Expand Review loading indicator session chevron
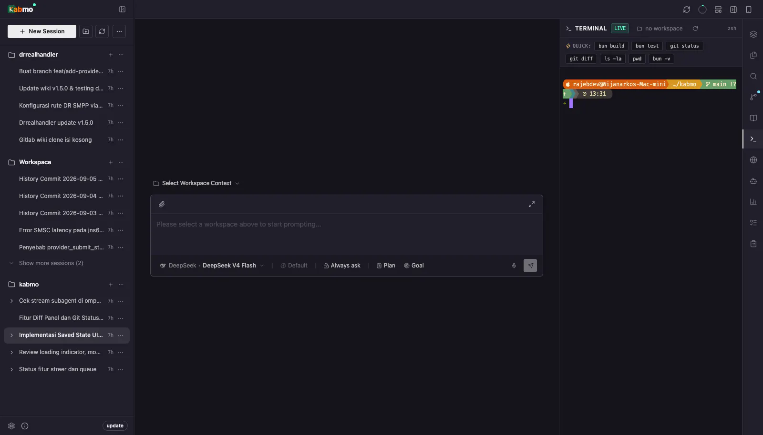 coord(11,352)
